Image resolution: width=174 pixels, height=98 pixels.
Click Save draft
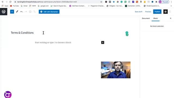click(x=138, y=12)
